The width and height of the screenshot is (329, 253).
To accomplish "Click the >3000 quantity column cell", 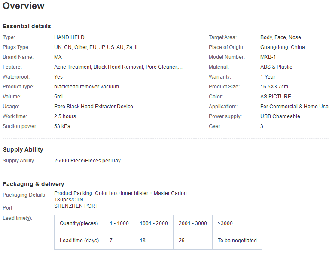I will [x=225, y=223].
